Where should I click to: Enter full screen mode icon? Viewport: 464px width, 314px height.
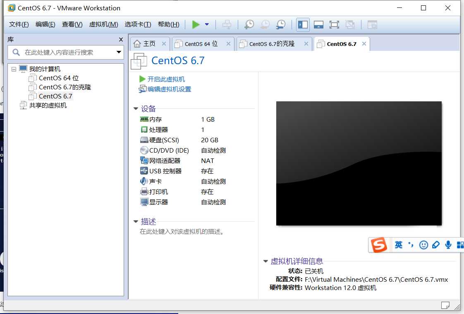pyautogui.click(x=334, y=24)
